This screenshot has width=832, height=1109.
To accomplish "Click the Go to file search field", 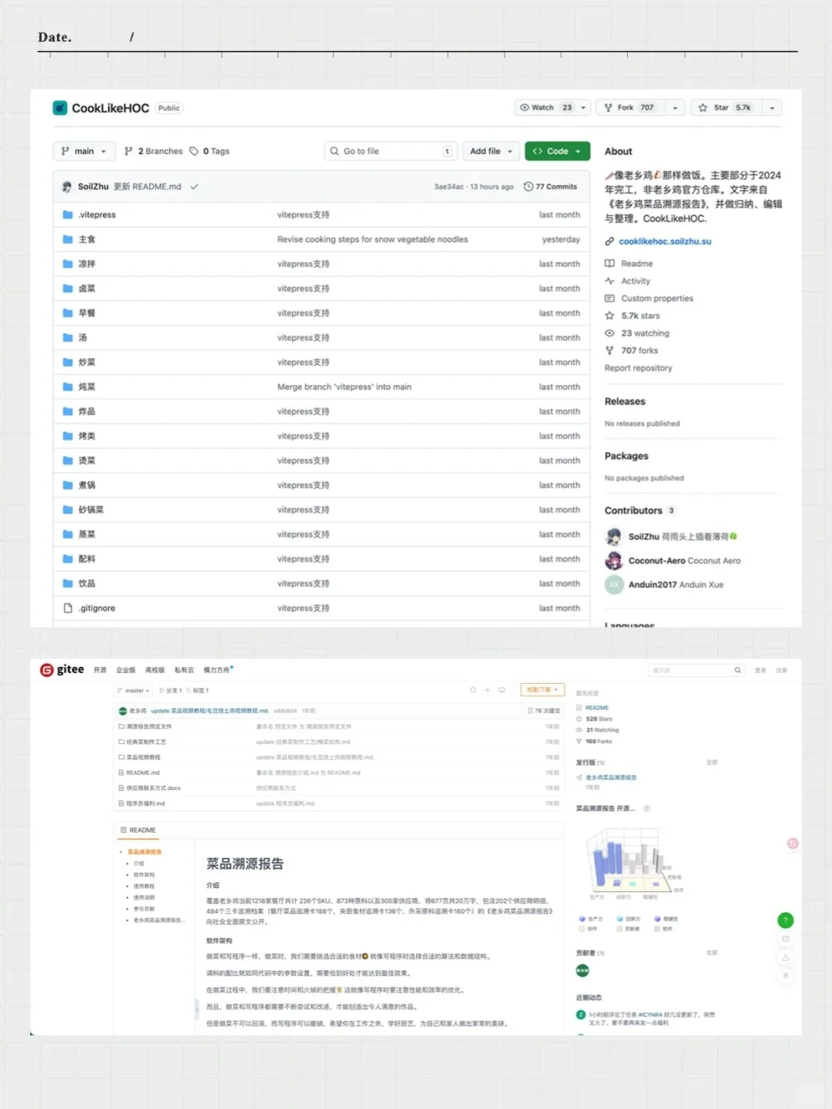I will pyautogui.click(x=389, y=151).
